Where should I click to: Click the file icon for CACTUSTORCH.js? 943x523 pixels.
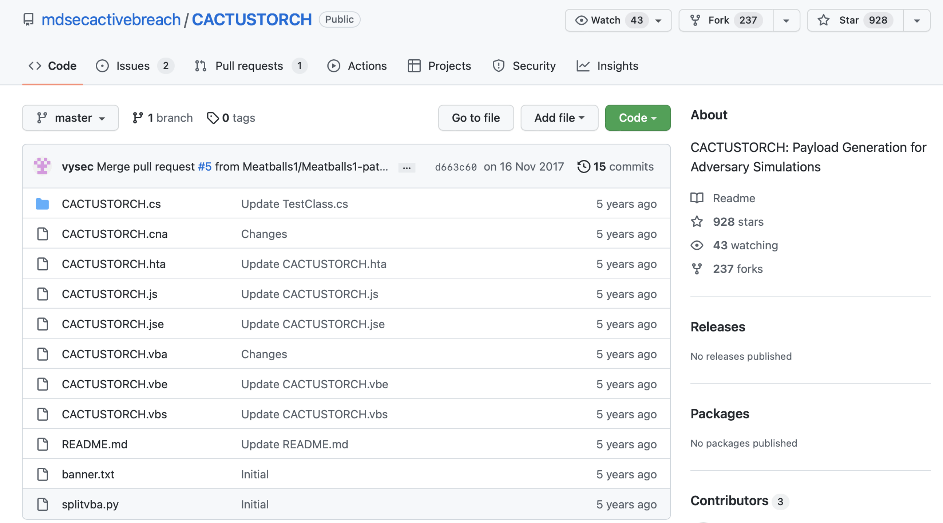tap(42, 294)
